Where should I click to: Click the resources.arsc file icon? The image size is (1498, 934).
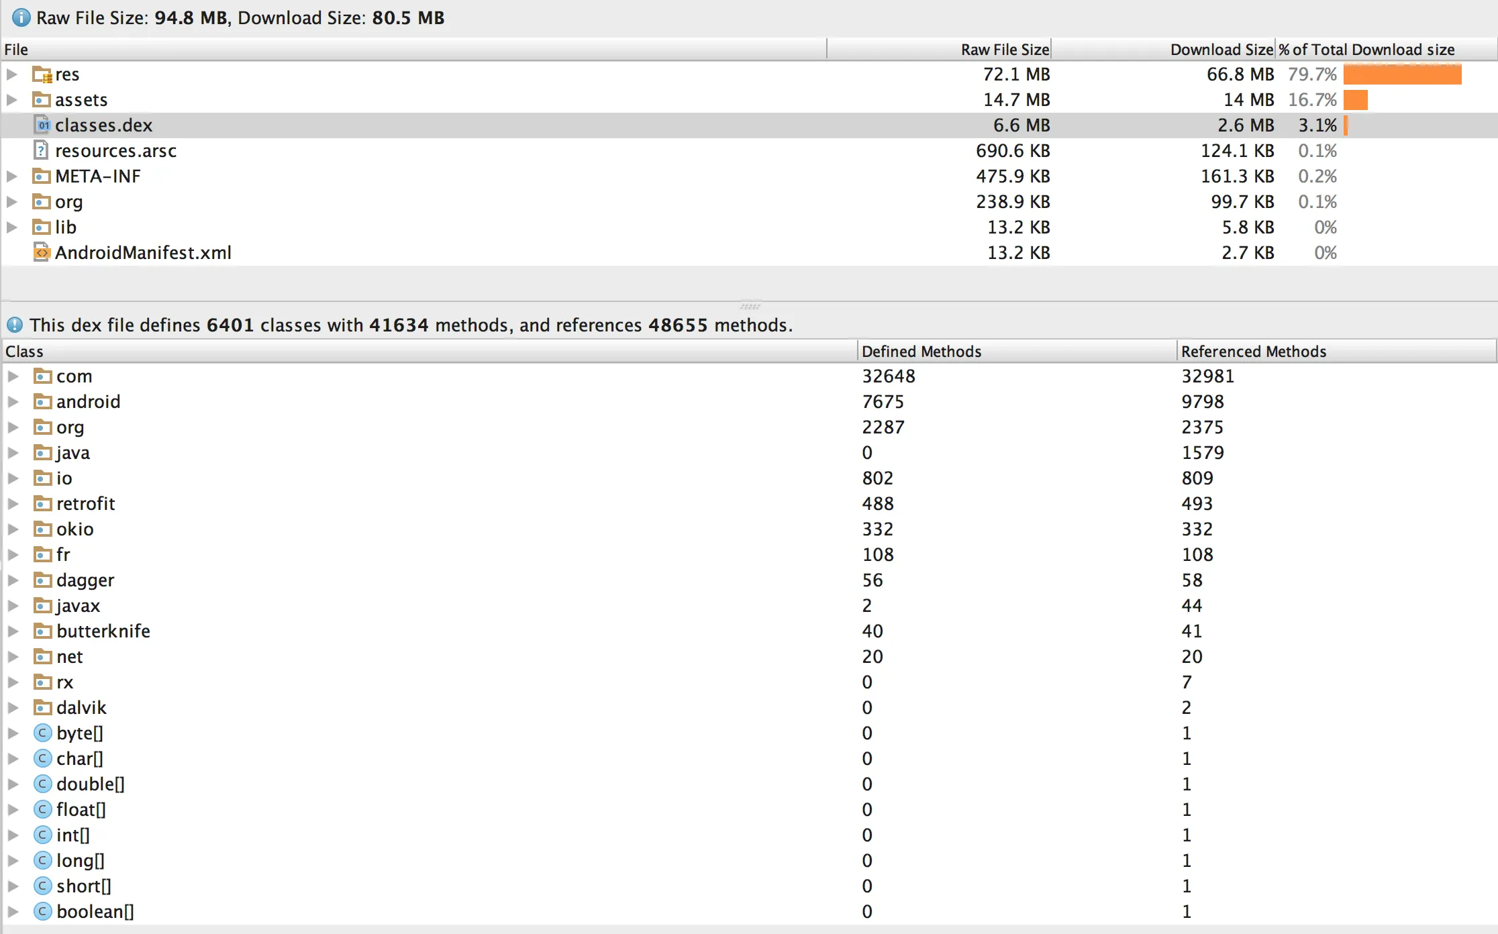pos(42,151)
